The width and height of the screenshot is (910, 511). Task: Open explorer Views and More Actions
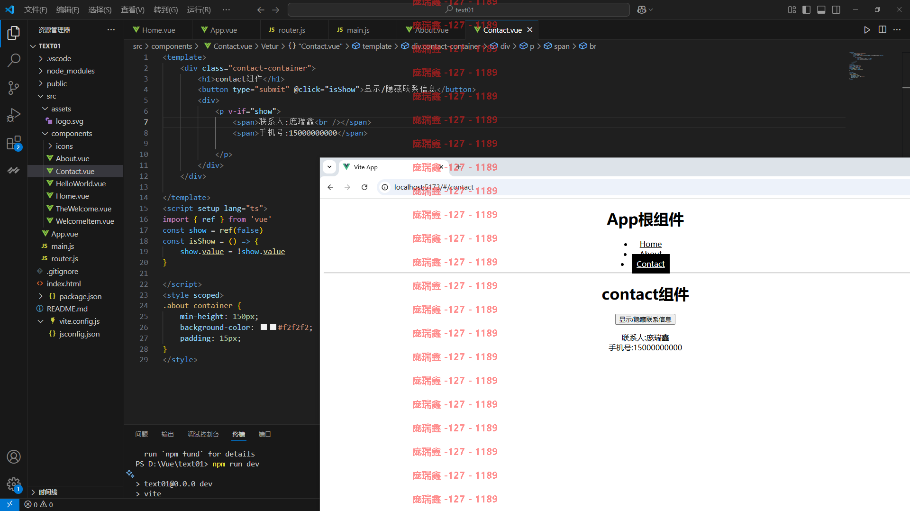[111, 30]
